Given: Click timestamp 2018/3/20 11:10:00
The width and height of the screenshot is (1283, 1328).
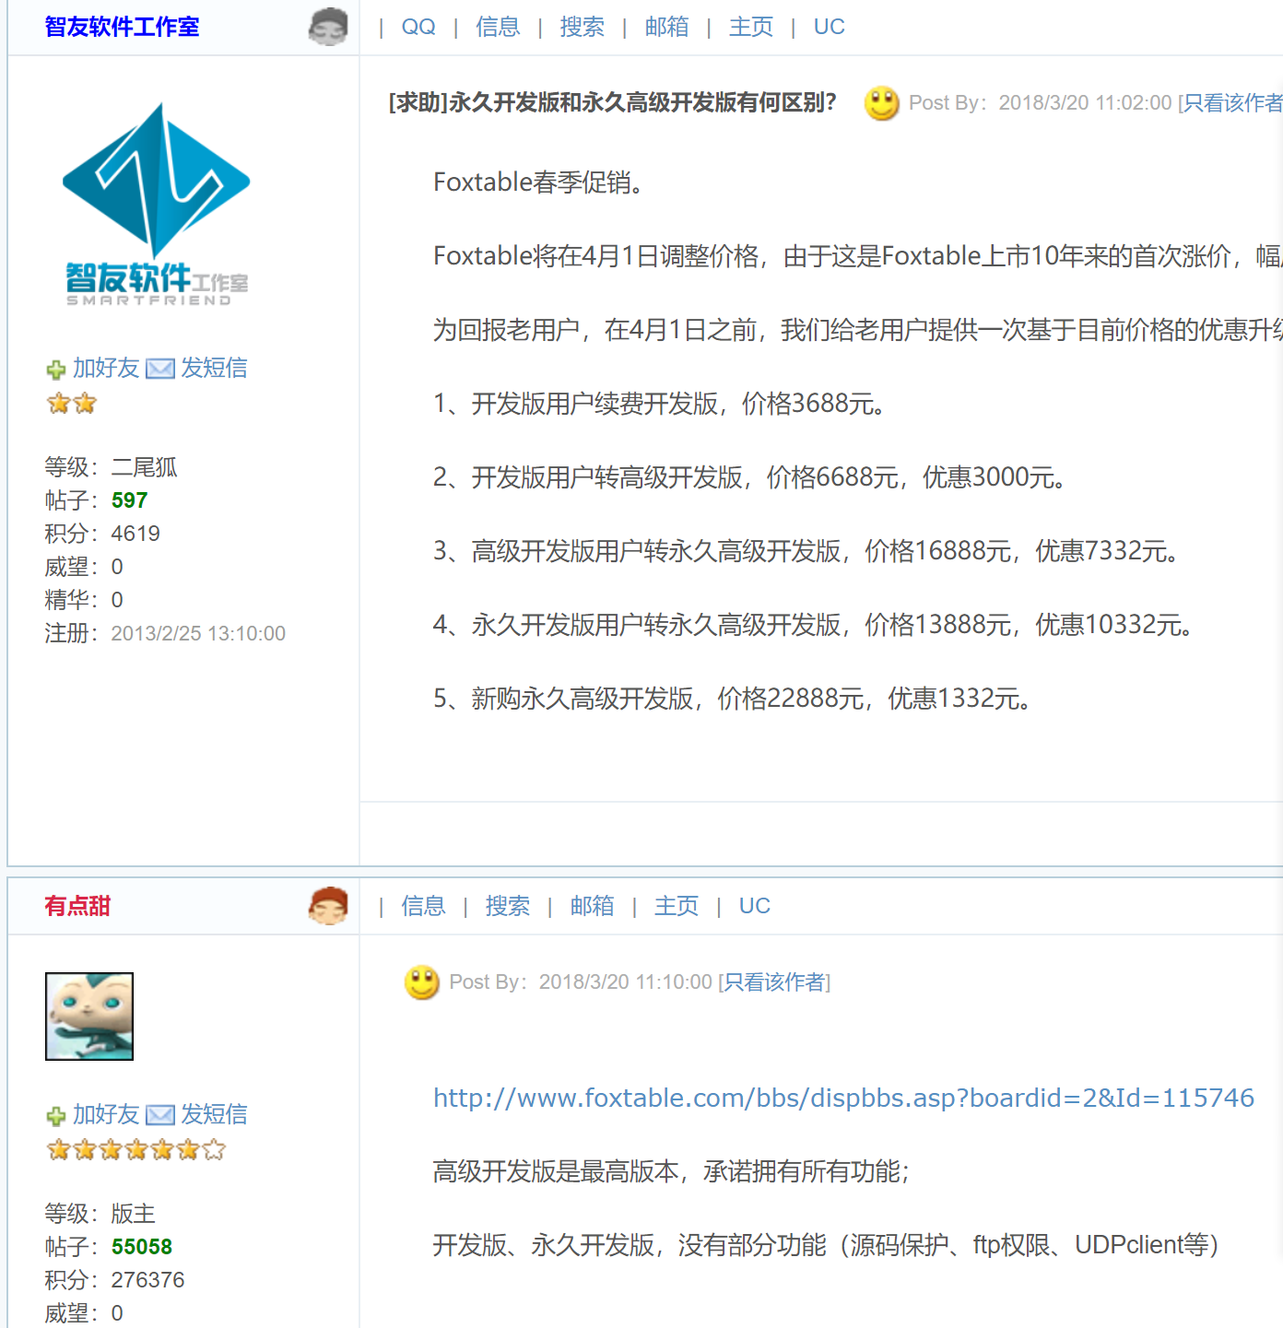Looking at the screenshot, I should (x=626, y=982).
